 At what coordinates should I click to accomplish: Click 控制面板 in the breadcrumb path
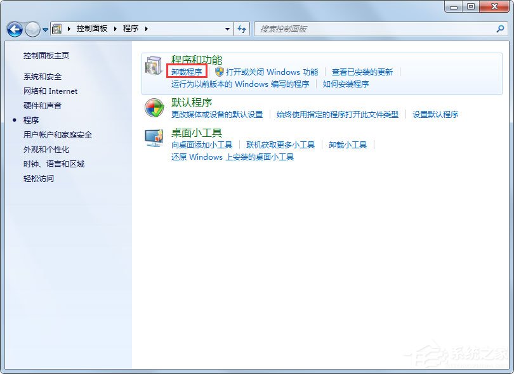92,28
